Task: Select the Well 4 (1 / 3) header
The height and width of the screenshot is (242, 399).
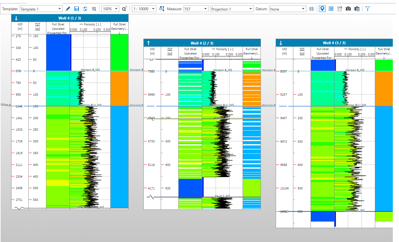Action: pos(70,18)
